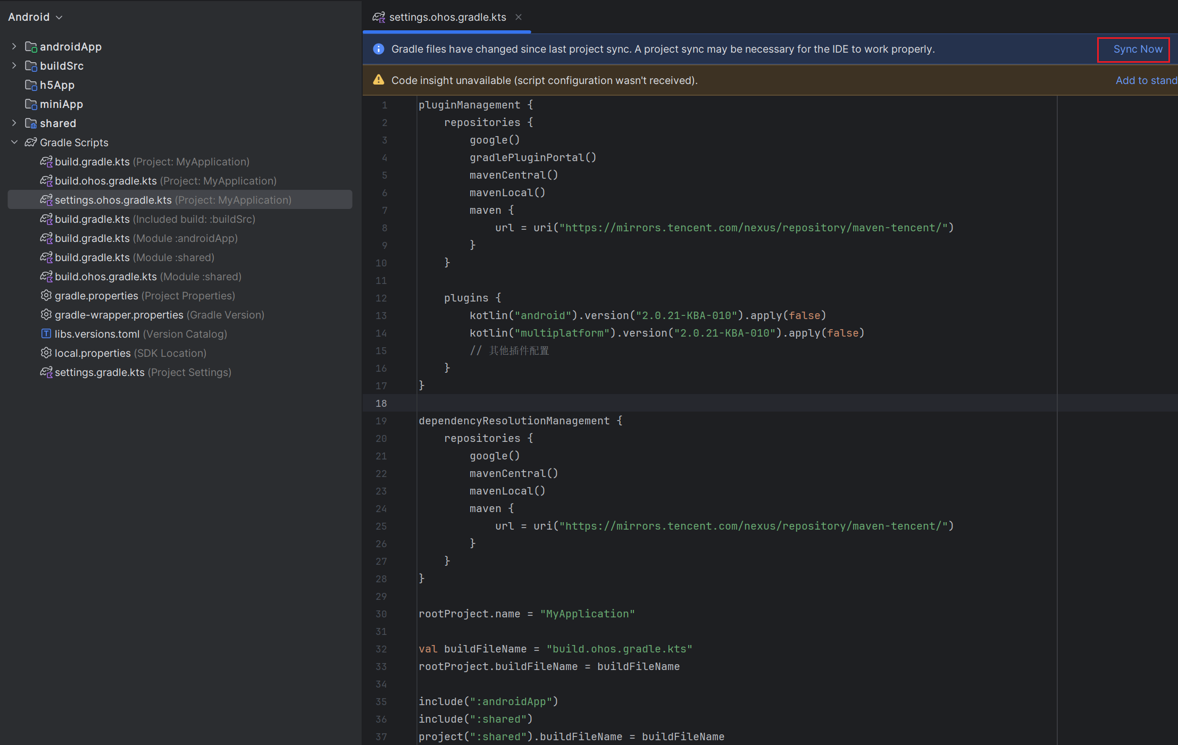Screen dimensions: 1178x745
Task: Click the miniApp folder icon
Action: [x=31, y=104]
